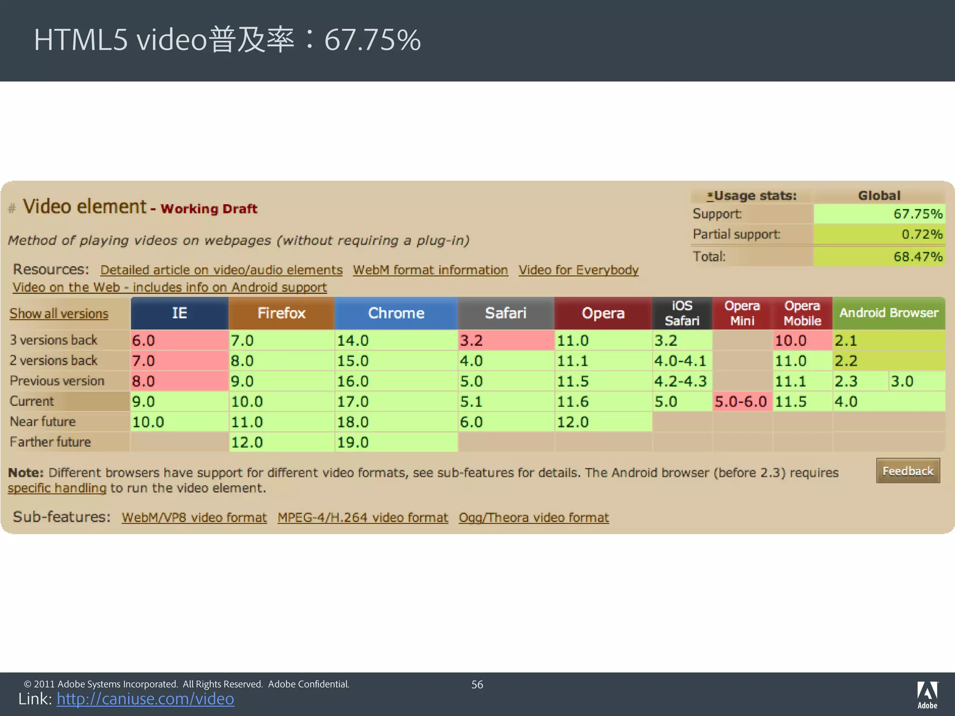The width and height of the screenshot is (955, 716).
Task: Click the Android 3.0 cell
Action: pos(917,381)
